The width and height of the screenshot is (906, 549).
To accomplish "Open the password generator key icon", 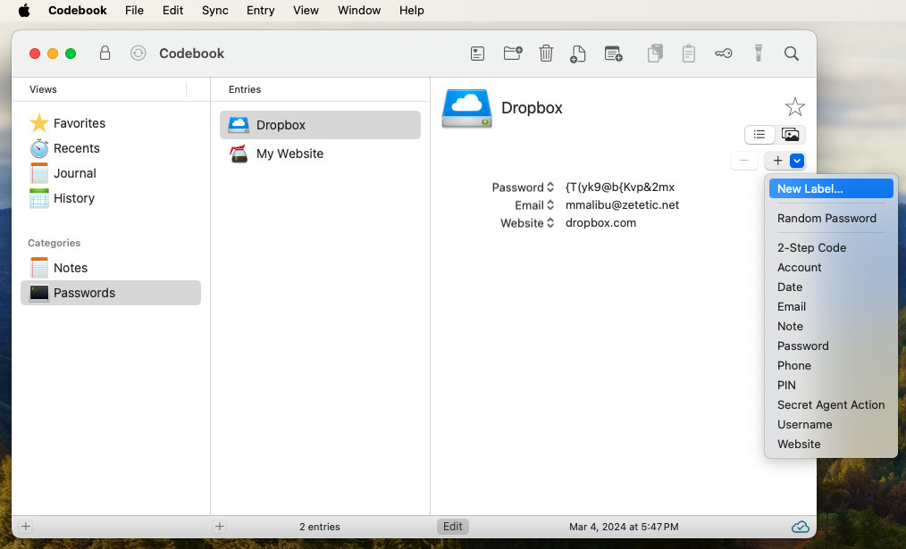I will 724,54.
